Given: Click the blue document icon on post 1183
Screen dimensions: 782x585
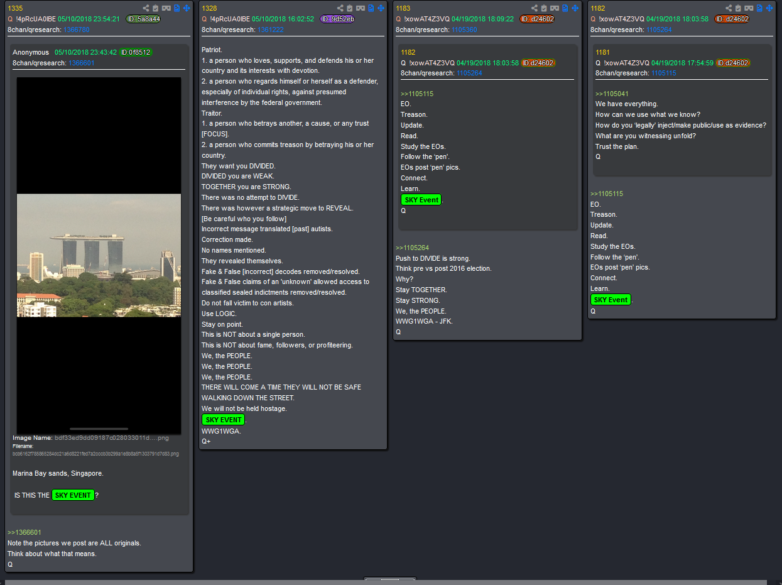Looking at the screenshot, I should [565, 8].
